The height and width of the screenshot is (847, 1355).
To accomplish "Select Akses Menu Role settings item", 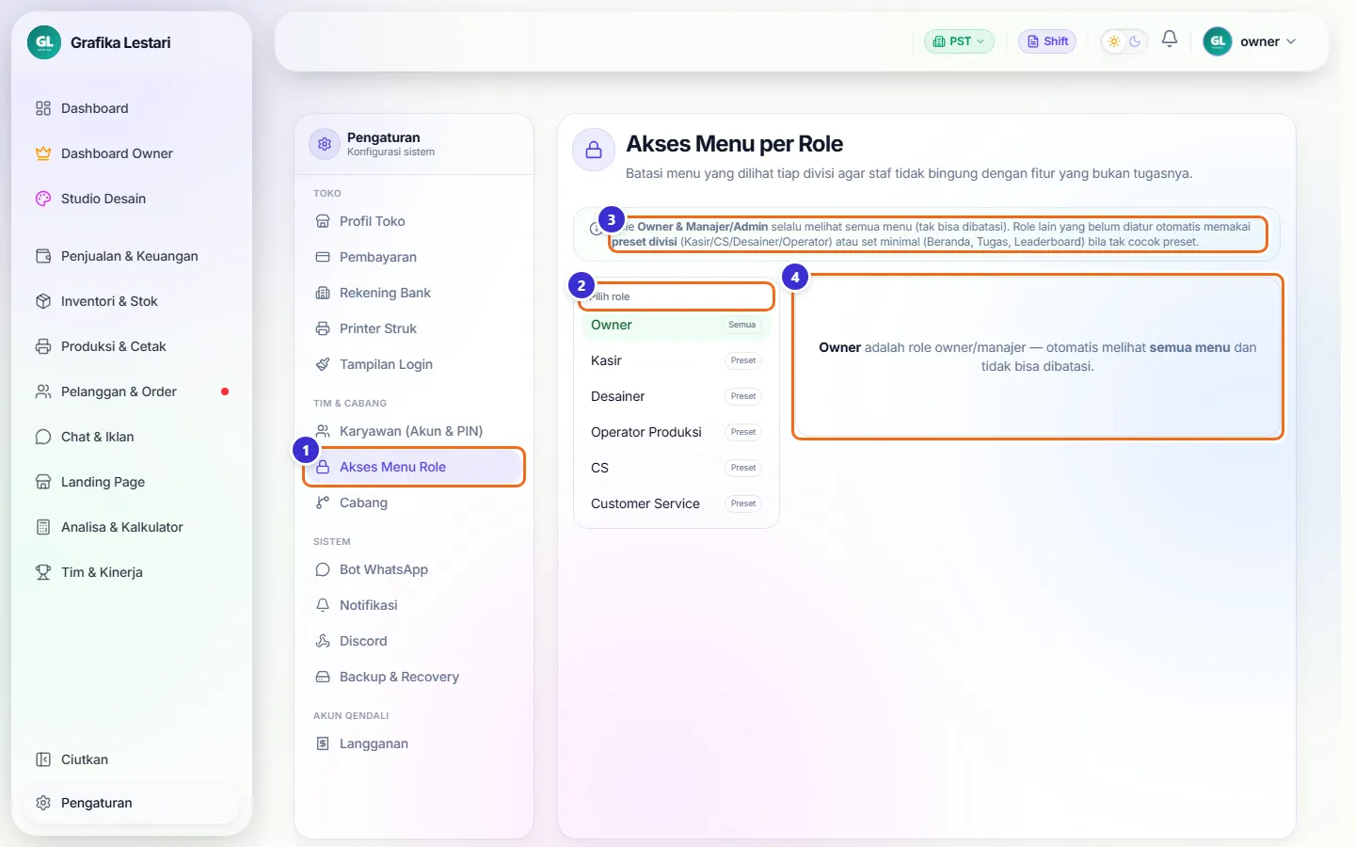I will pyautogui.click(x=414, y=467).
